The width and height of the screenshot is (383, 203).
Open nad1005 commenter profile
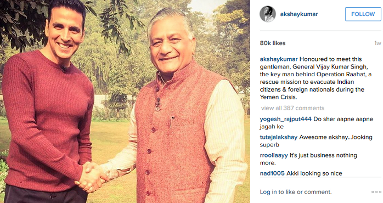click(x=272, y=173)
